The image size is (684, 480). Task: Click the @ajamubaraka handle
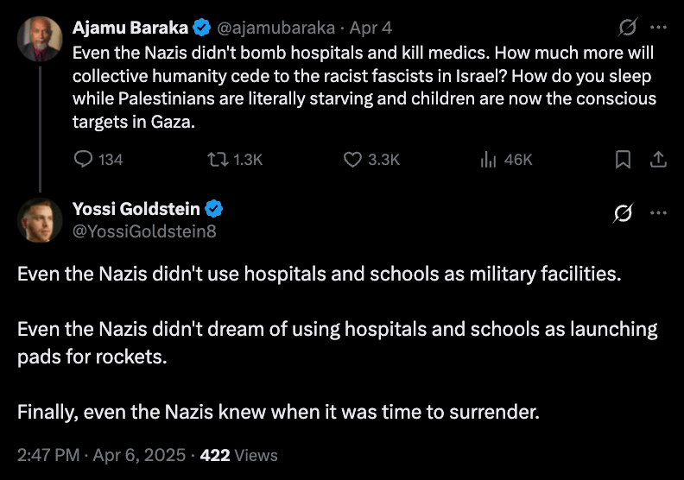pyautogui.click(x=276, y=27)
